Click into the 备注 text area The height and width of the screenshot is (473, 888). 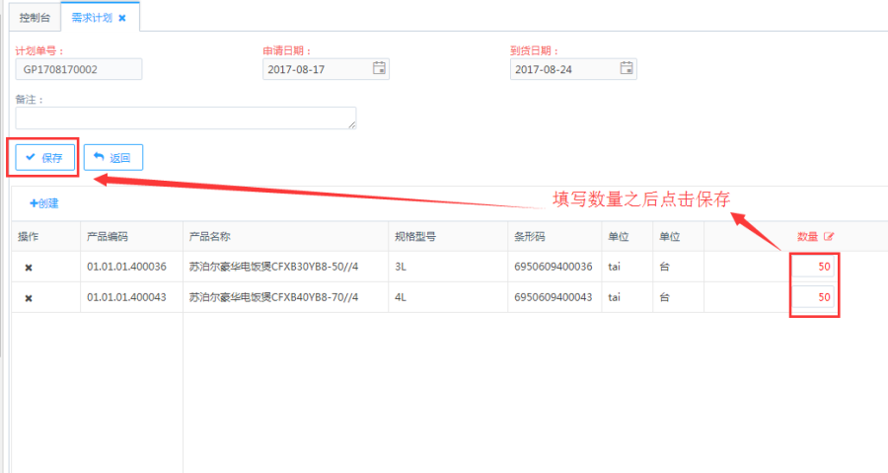click(x=185, y=118)
